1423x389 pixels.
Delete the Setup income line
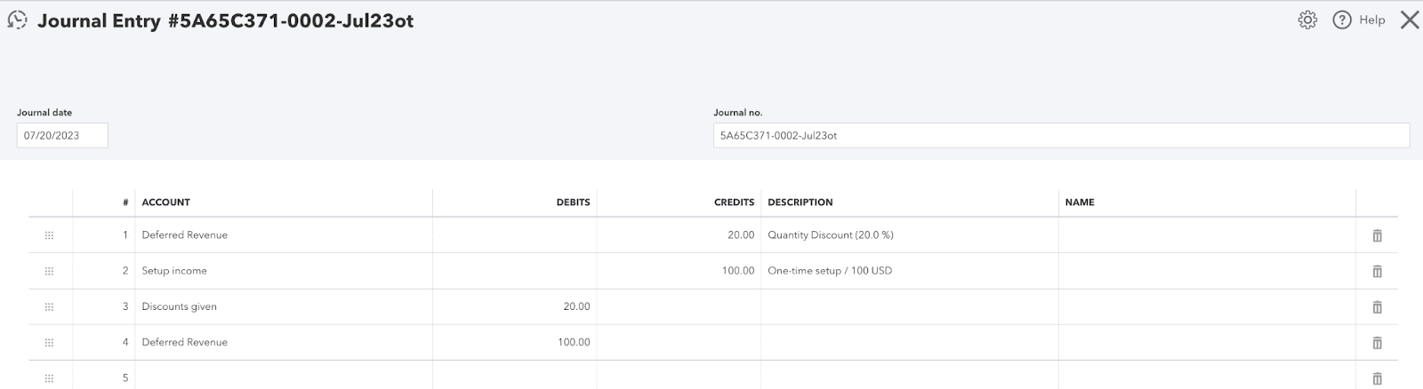pos(1377,271)
